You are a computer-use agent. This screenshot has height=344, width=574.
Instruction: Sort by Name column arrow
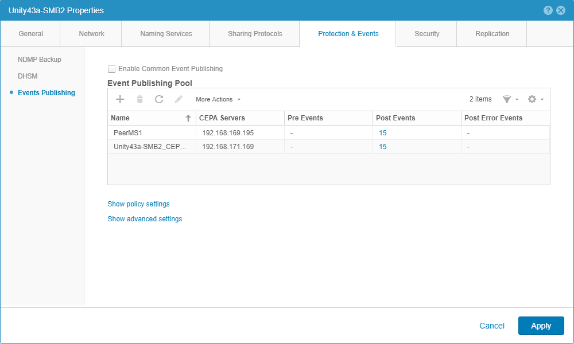(x=188, y=118)
